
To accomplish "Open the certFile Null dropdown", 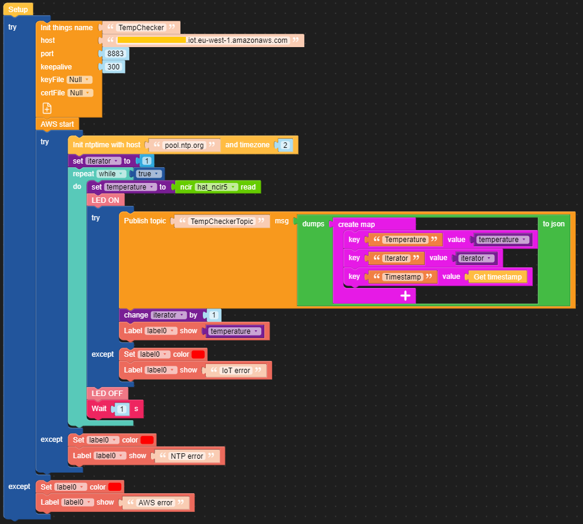I will click(x=80, y=92).
